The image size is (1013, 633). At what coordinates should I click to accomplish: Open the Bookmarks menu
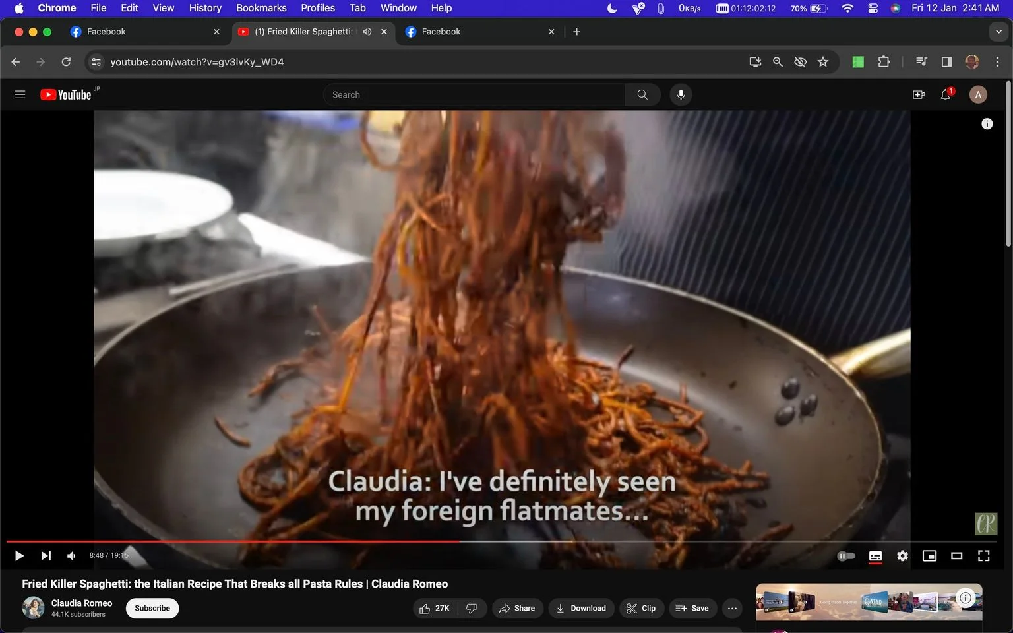[261, 8]
